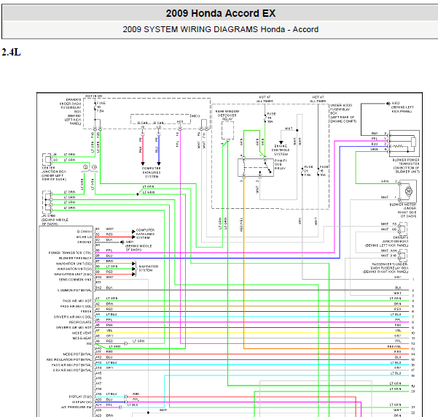Click the 'SENS COMMON GND' pin label
The image size is (438, 417).
pos(75,280)
